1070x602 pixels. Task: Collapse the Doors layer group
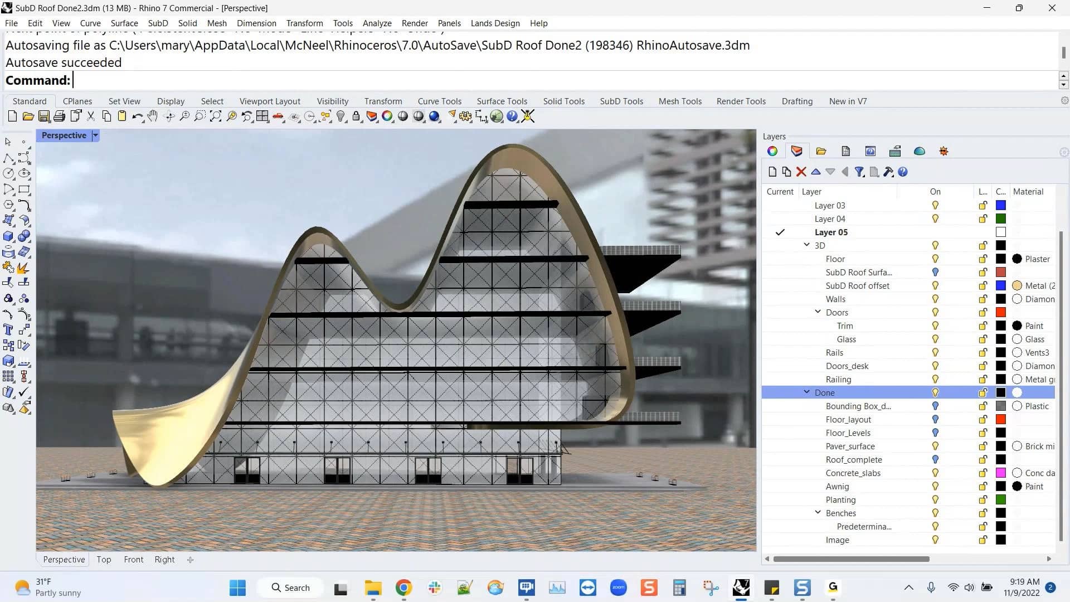pyautogui.click(x=817, y=312)
